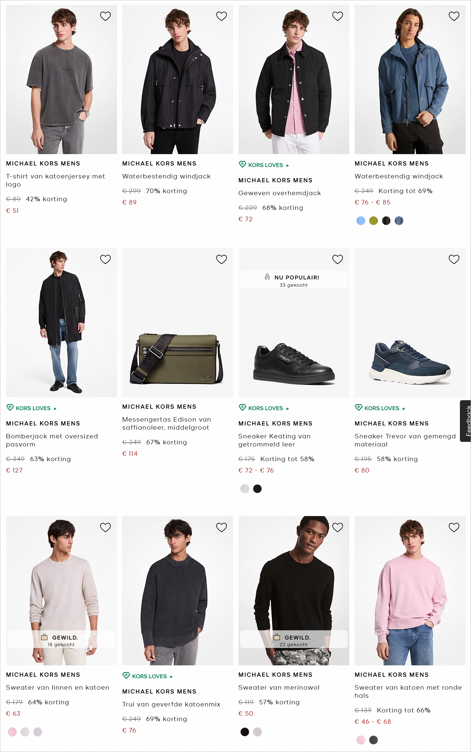471x752 pixels.
Task: Choose the black swatch for Sneaker Keating
Action: (x=257, y=489)
